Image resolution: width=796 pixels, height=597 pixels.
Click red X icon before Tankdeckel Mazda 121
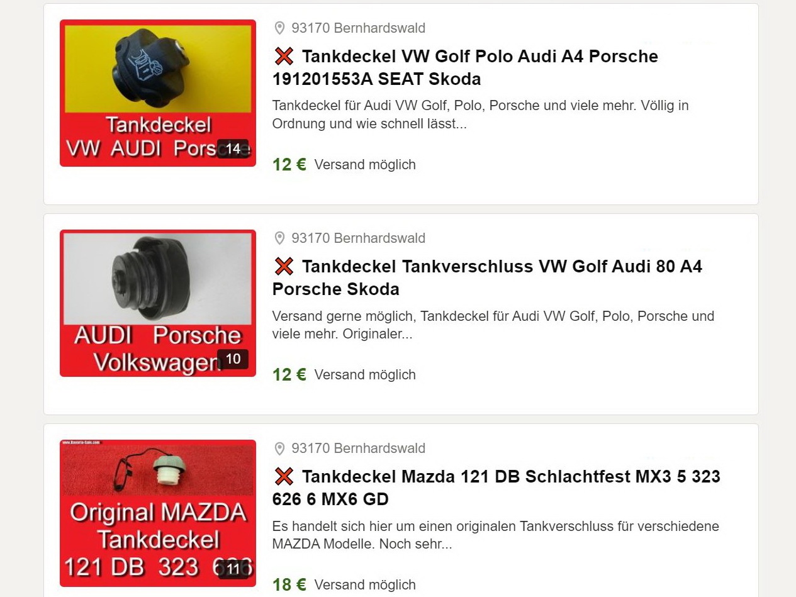pyautogui.click(x=284, y=476)
